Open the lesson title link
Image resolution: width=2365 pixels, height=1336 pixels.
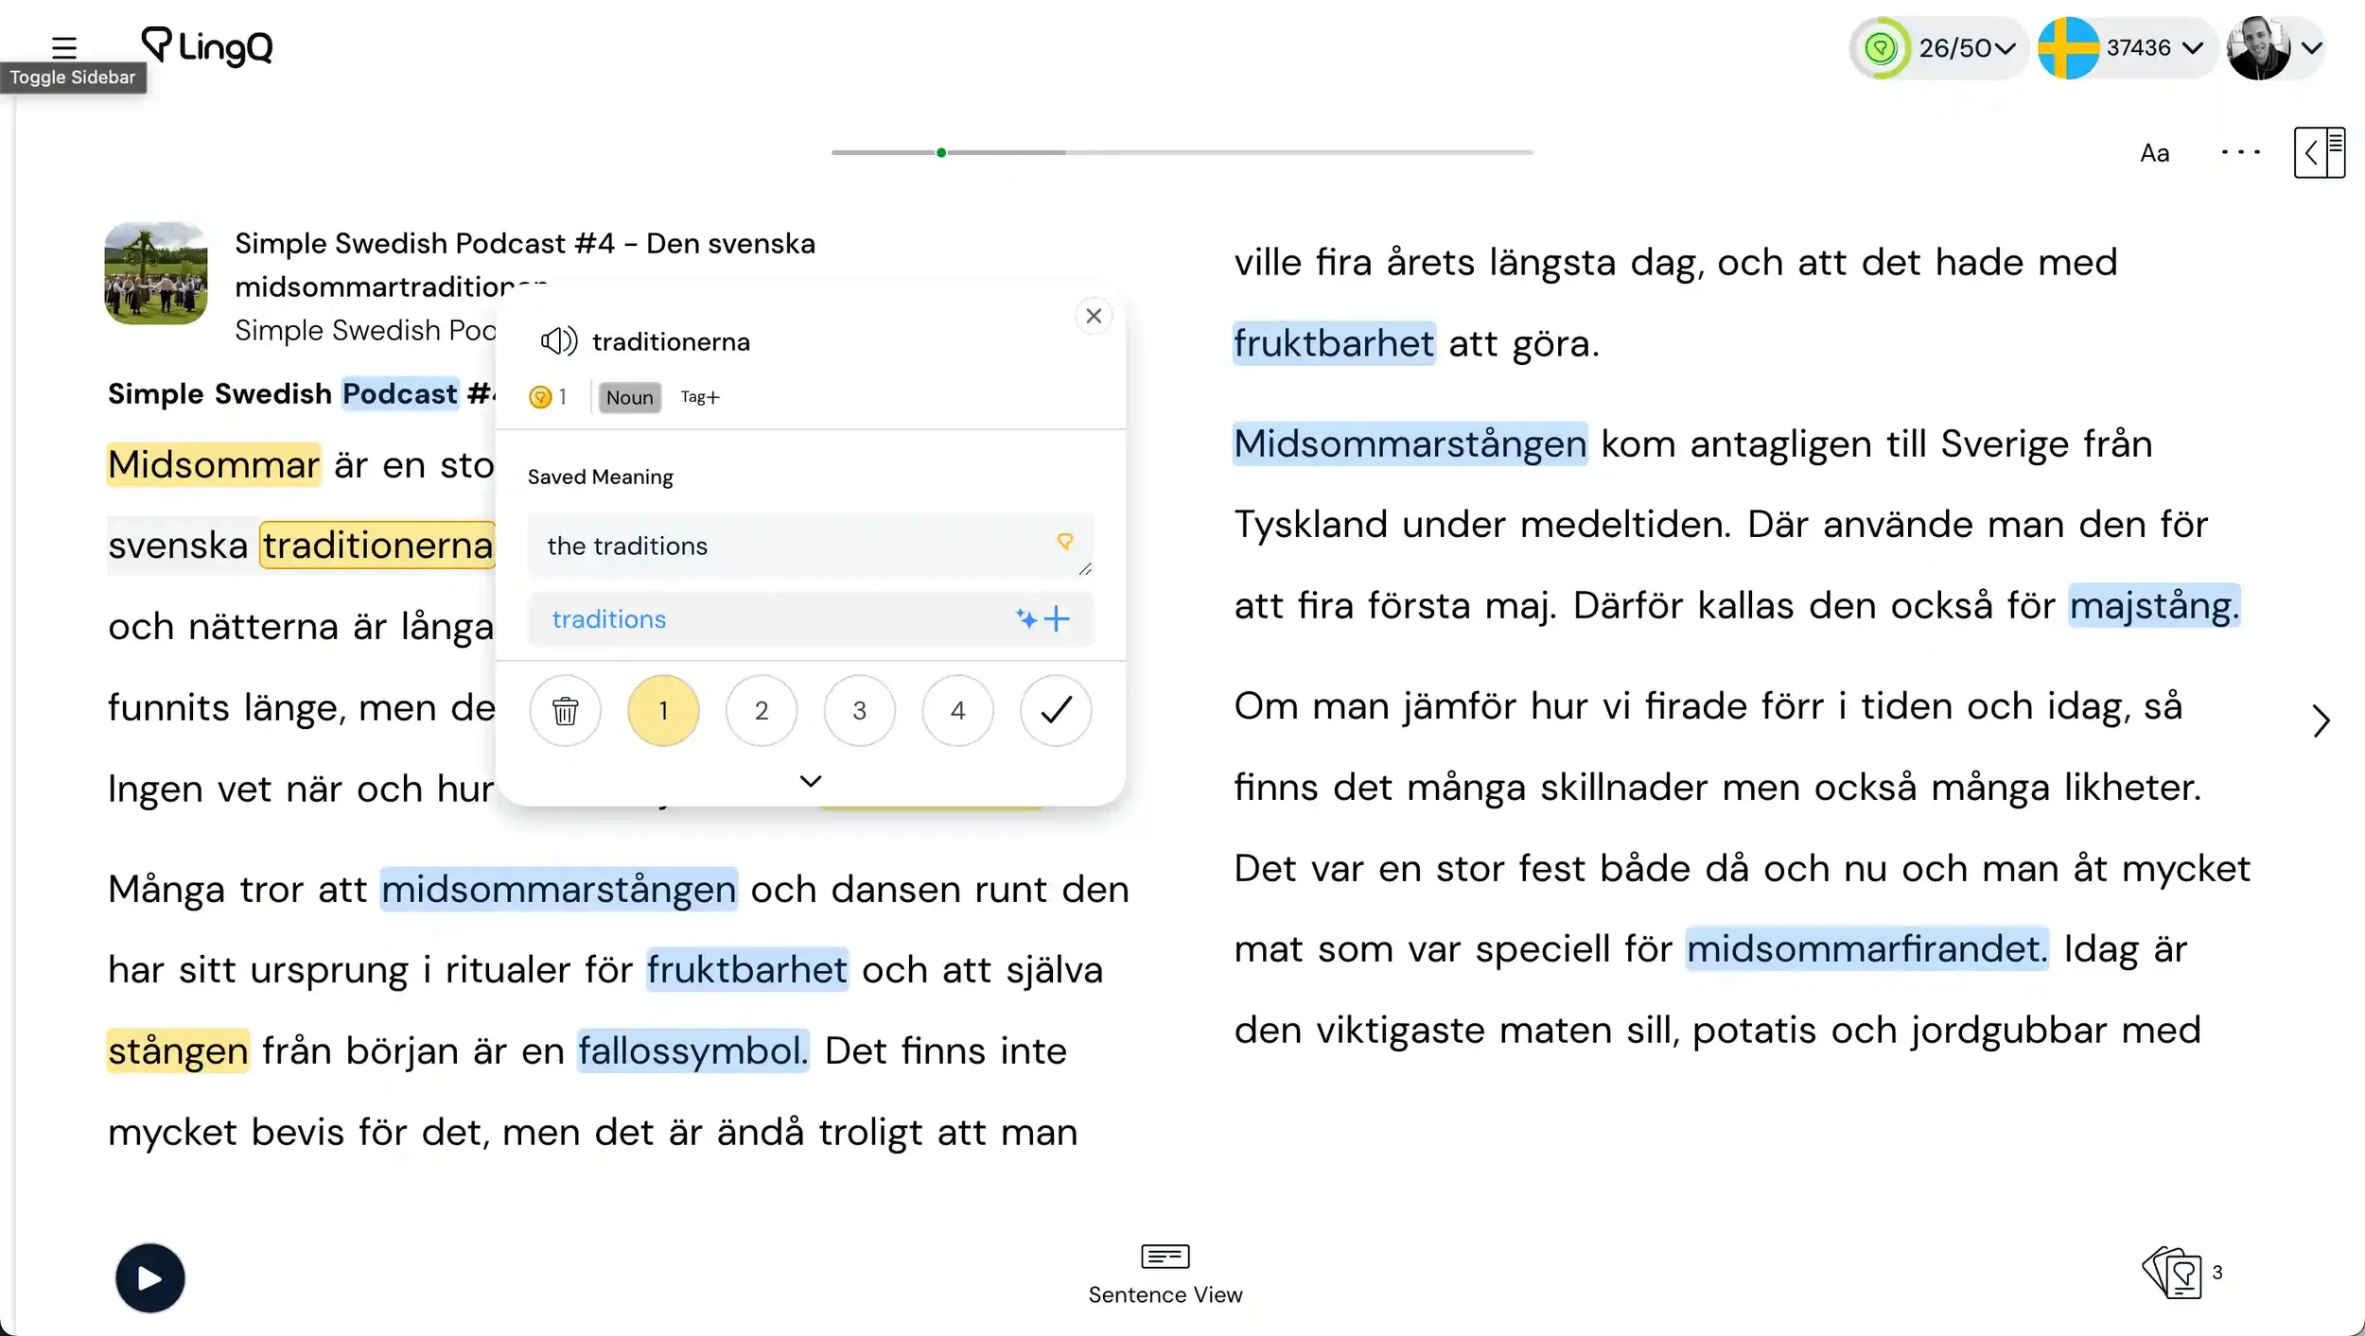click(x=525, y=264)
